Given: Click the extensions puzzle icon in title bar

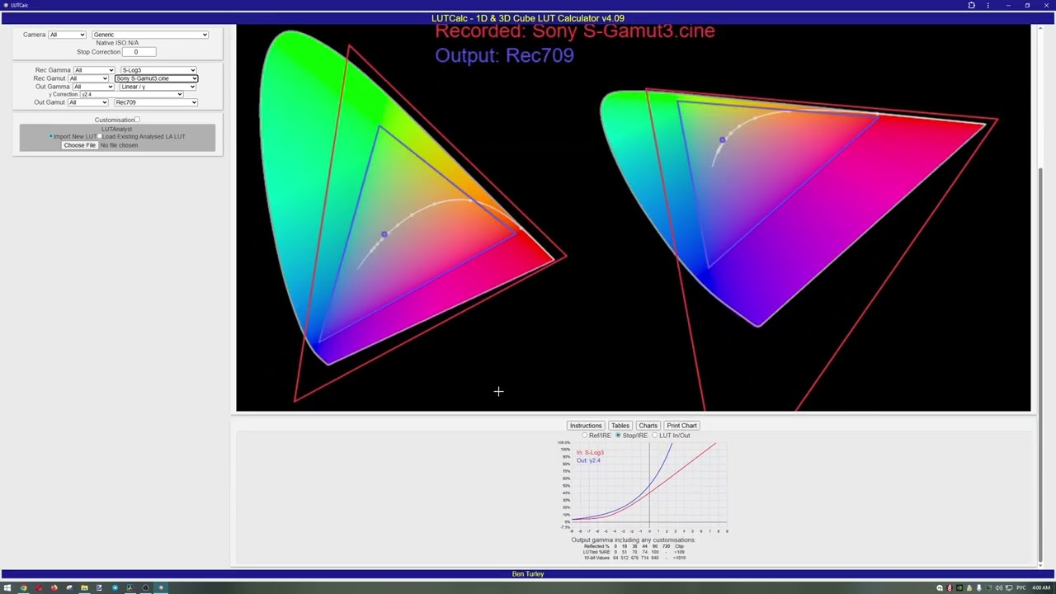Looking at the screenshot, I should (x=971, y=6).
